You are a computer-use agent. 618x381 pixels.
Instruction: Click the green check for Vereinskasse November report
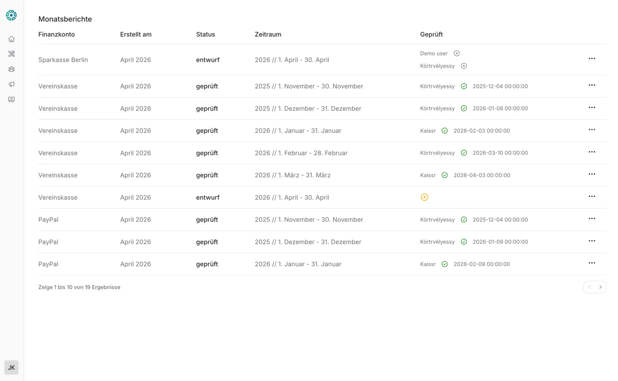tap(464, 86)
